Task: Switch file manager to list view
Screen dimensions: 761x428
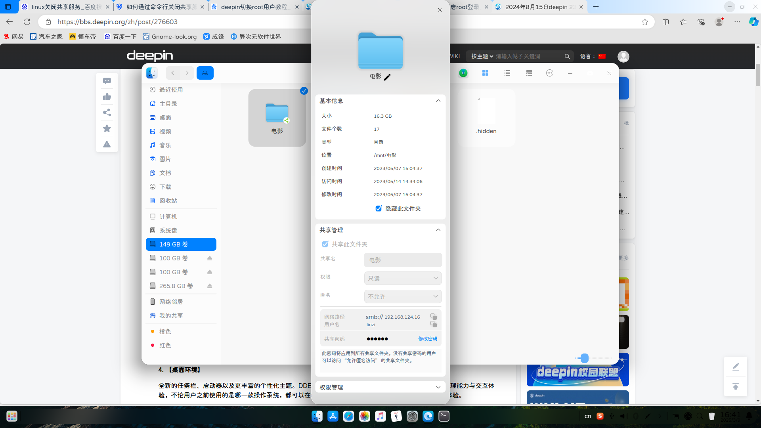Action: 507,73
